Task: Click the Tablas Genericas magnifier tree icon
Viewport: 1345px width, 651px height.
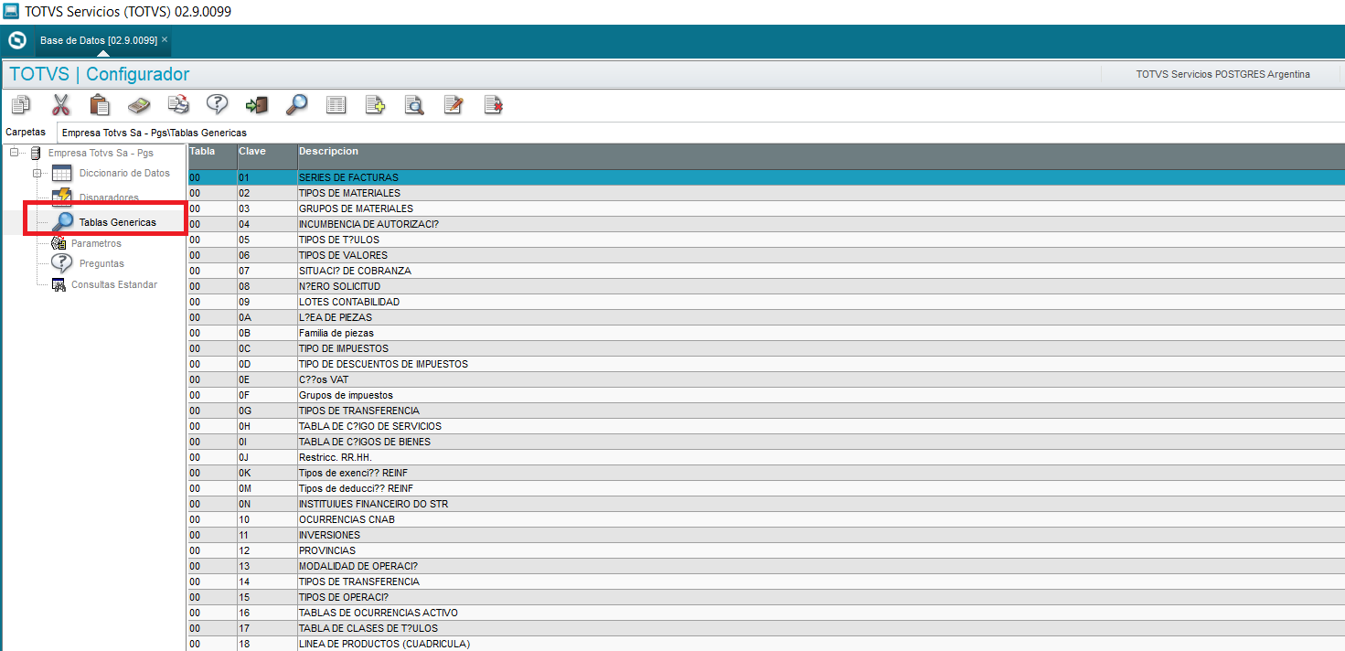Action: click(62, 222)
